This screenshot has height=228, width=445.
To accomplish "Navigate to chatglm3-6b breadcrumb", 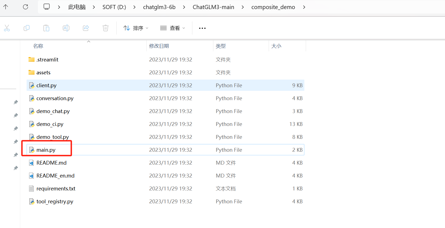I will pyautogui.click(x=159, y=7).
